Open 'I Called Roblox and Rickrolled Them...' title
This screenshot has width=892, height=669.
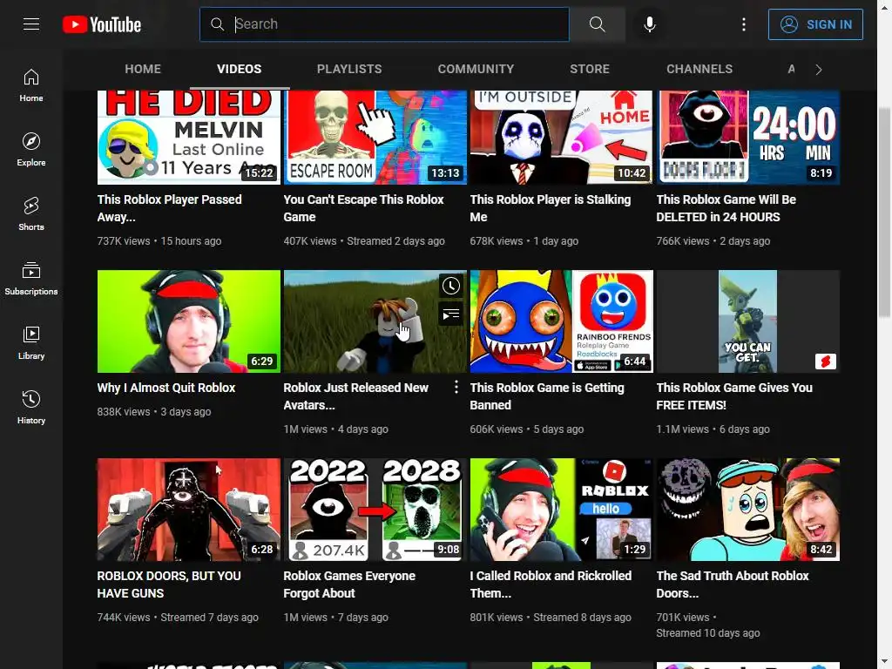point(551,585)
